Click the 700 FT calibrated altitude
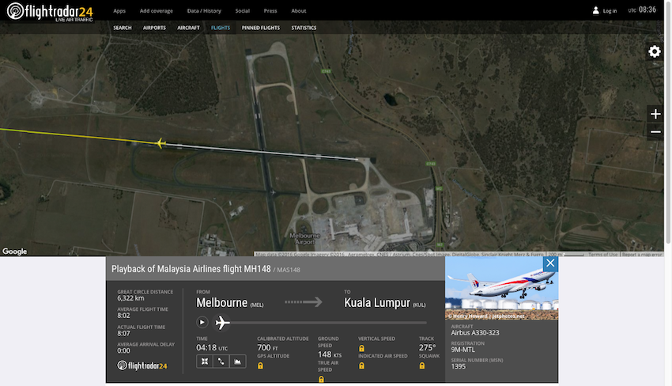Screen dimensions: 672x386 coord(267,347)
